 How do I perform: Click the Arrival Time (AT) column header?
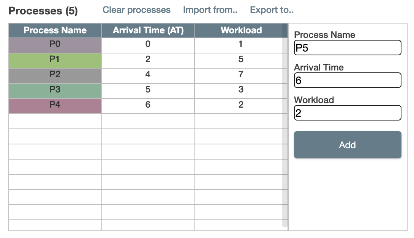point(148,30)
